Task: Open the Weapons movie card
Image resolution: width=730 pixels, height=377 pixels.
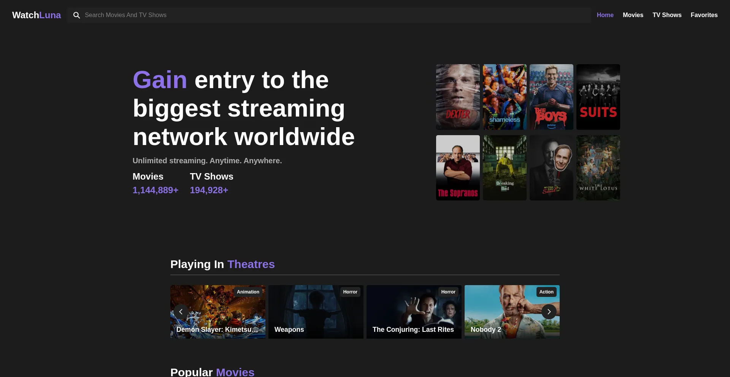Action: (316, 312)
